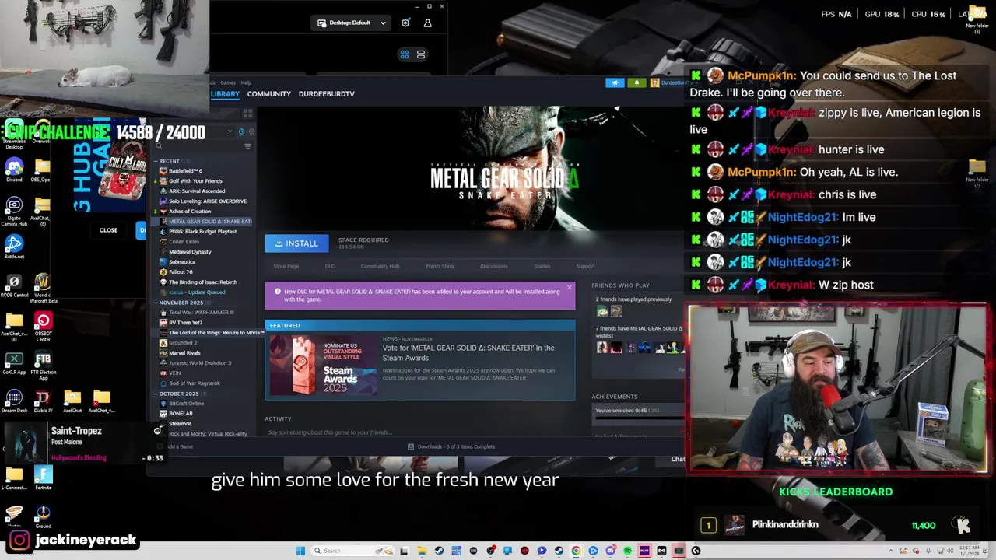Open the Discord desktop icon
The height and width of the screenshot is (560, 996).
click(14, 170)
